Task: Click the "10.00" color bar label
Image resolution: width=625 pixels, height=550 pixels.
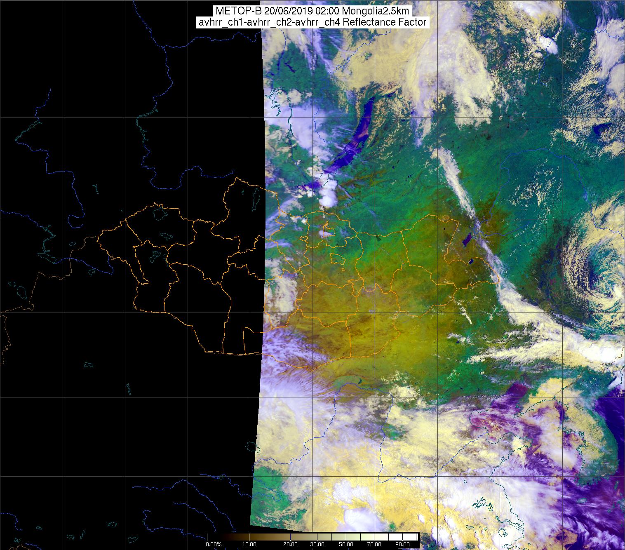Action: point(249,545)
